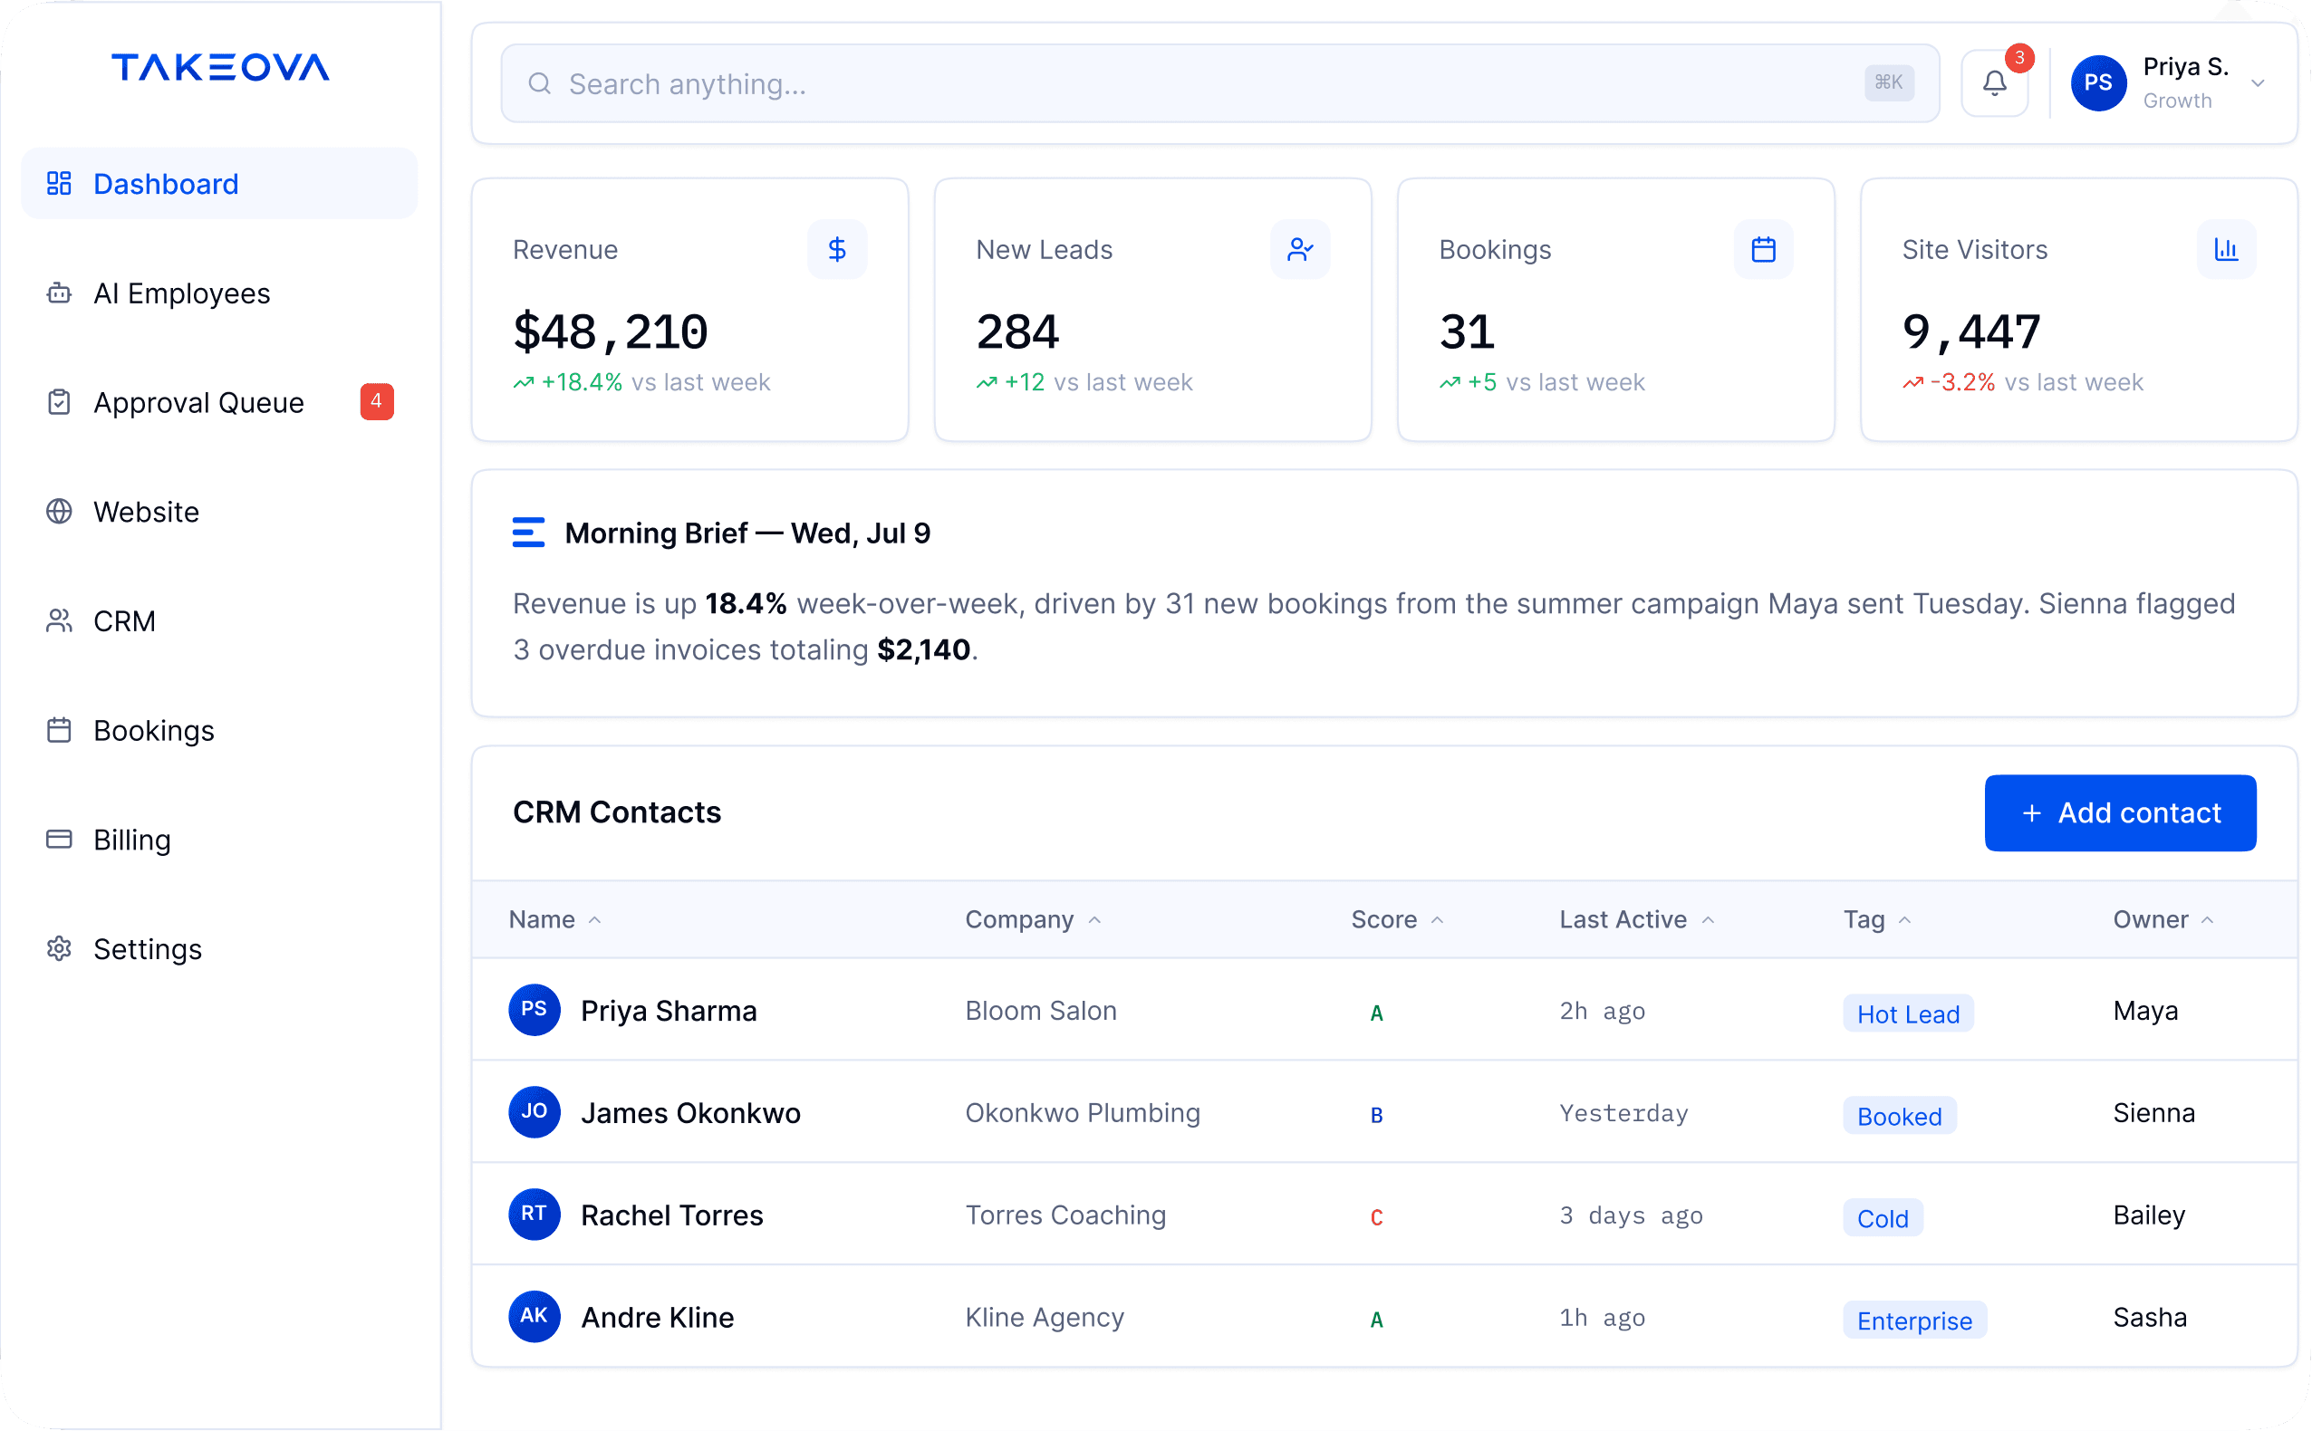2312x1431 pixels.
Task: Click the Site Visitors bar chart icon
Action: [2226, 250]
